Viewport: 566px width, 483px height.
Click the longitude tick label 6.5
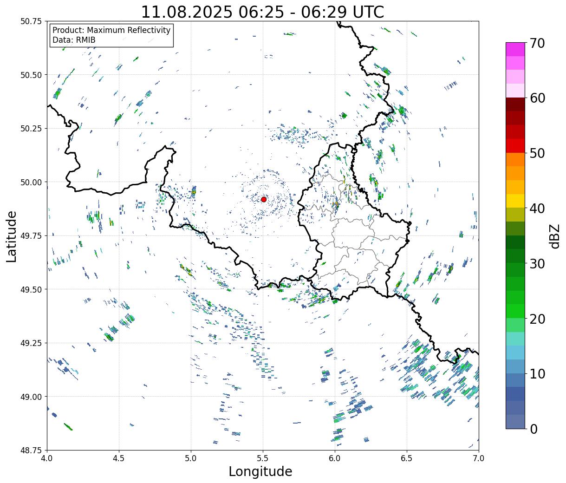(407, 458)
